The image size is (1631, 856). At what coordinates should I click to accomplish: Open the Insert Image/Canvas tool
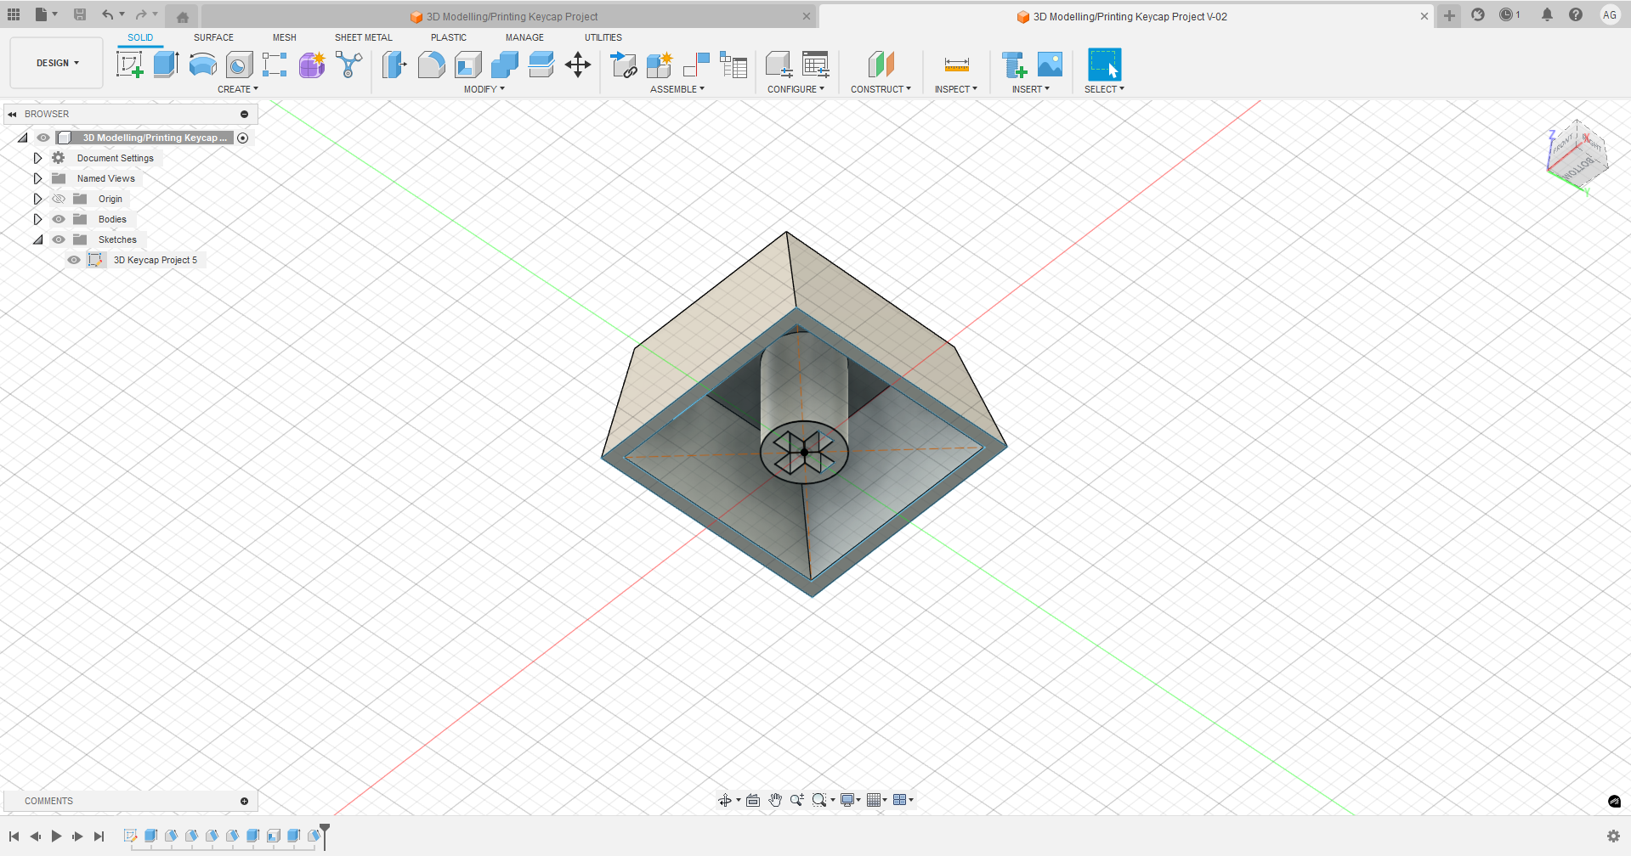point(1051,65)
